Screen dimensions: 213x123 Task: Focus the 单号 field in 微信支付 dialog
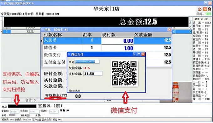point(87,62)
